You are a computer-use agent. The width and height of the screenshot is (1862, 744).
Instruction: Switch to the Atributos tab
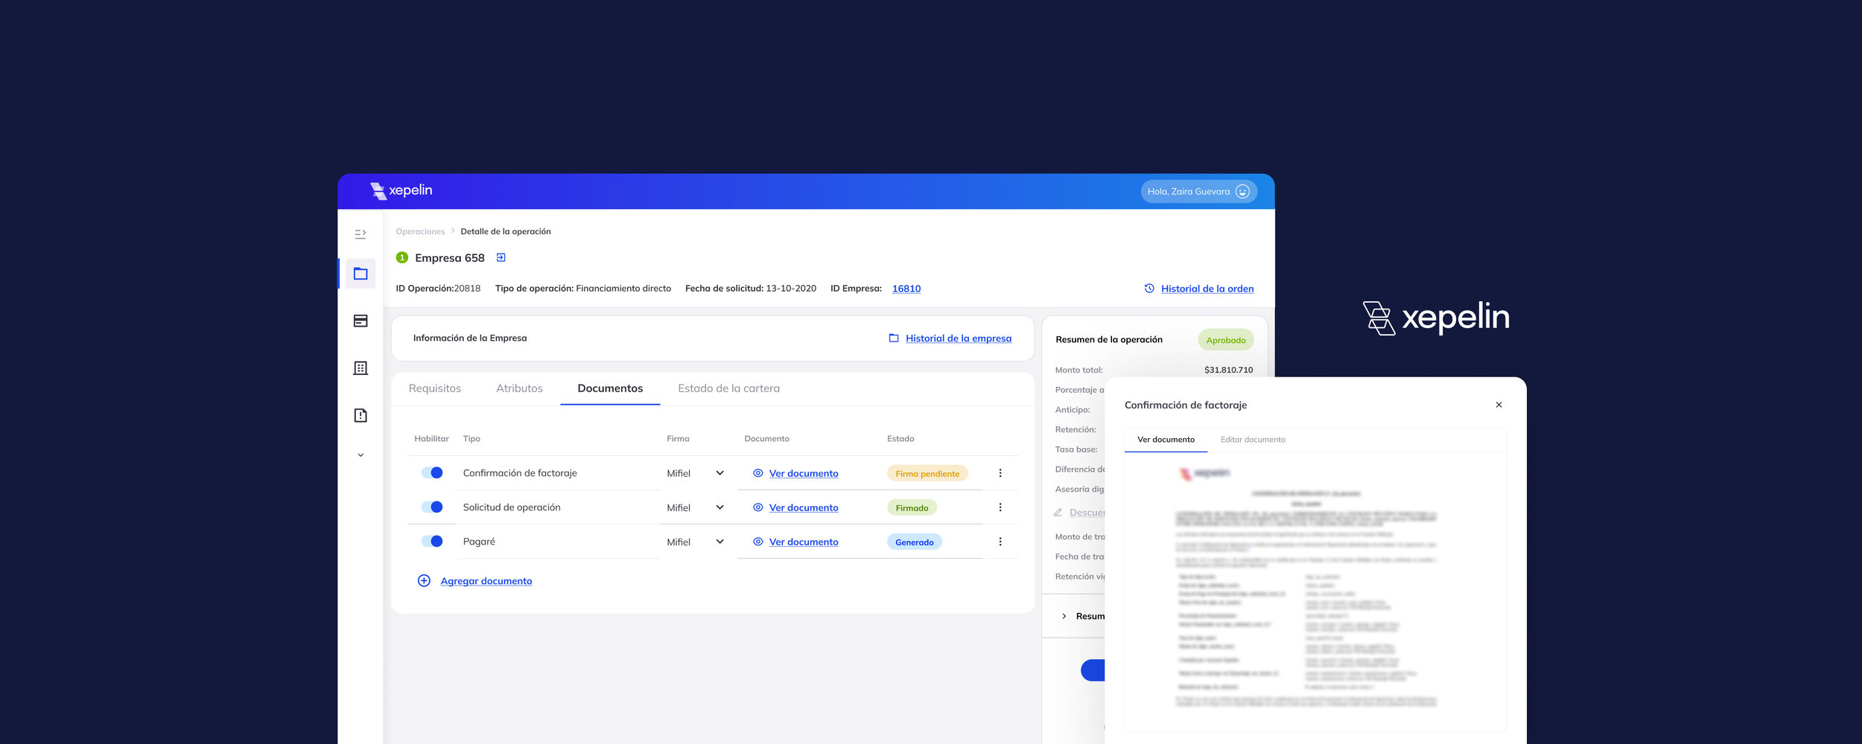click(519, 388)
